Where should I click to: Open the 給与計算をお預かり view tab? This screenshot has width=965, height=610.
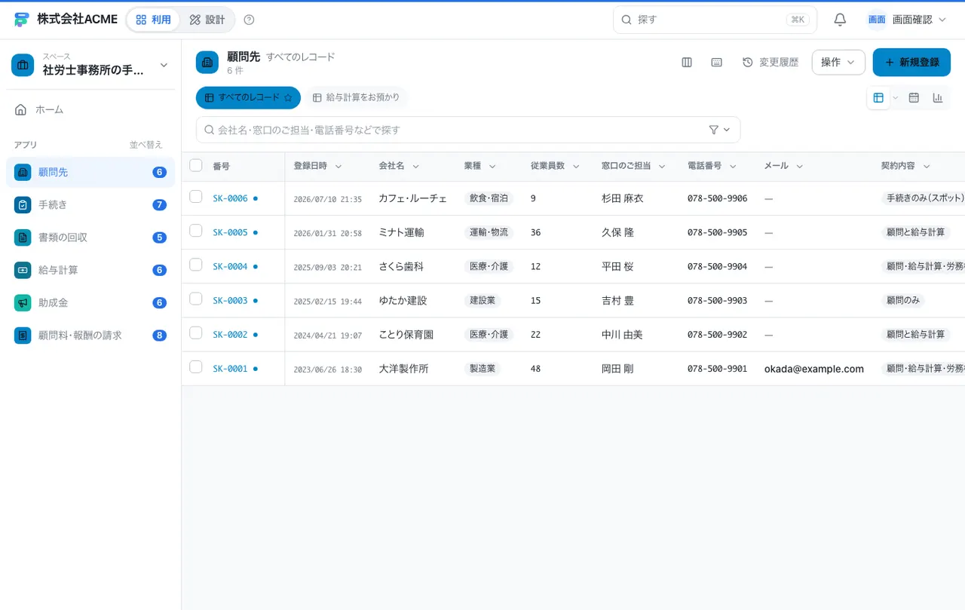356,98
